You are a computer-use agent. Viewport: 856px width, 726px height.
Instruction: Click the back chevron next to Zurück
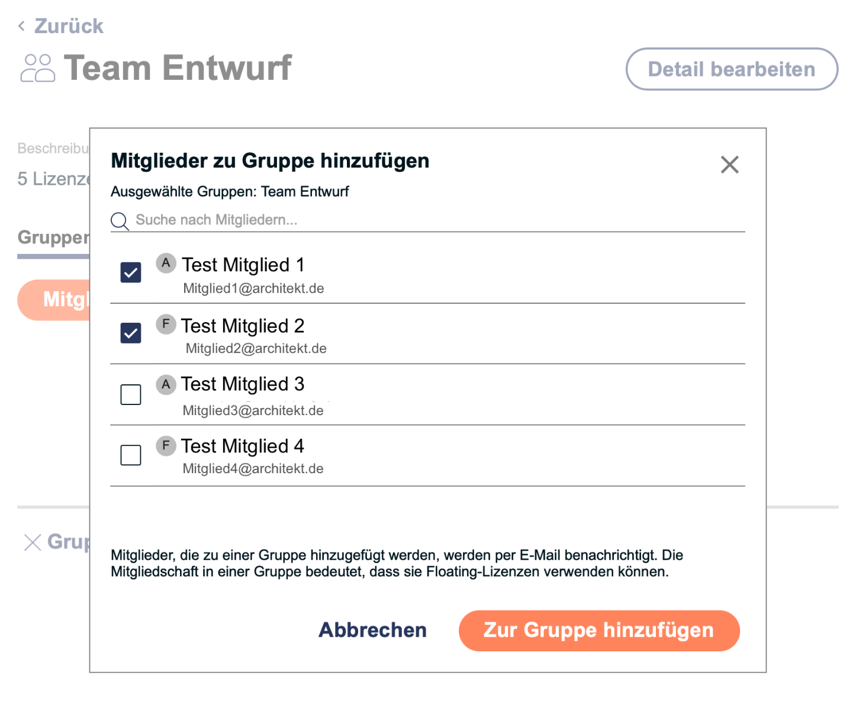click(x=21, y=26)
